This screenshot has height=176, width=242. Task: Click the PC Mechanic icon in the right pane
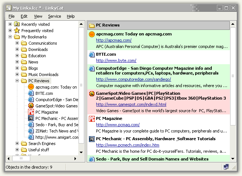[x=92, y=139]
